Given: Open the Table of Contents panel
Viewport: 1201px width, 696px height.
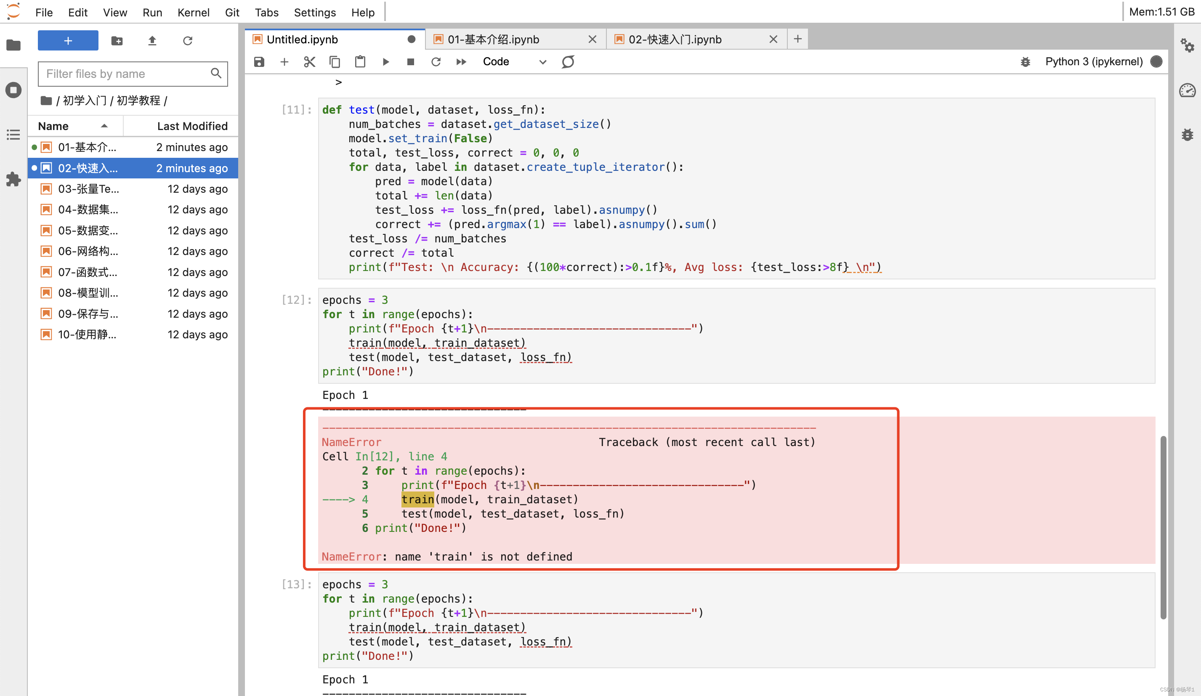Looking at the screenshot, I should [x=13, y=135].
